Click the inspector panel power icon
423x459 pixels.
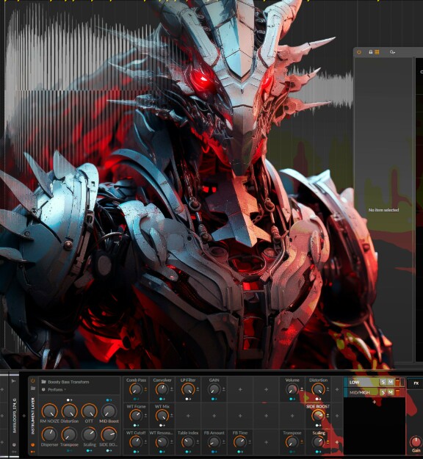(x=359, y=52)
